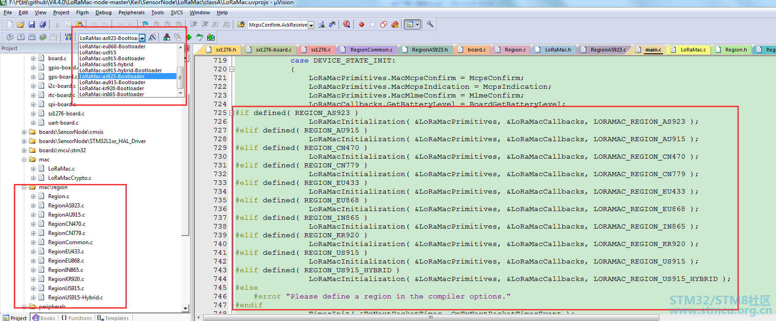Image resolution: width=776 pixels, height=321 pixels.
Task: Expand the boards\mcu\stm32 folder
Action: (24, 150)
